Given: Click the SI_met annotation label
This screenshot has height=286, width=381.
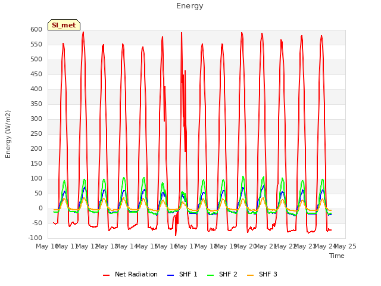Looking at the screenshot, I should tap(64, 25).
